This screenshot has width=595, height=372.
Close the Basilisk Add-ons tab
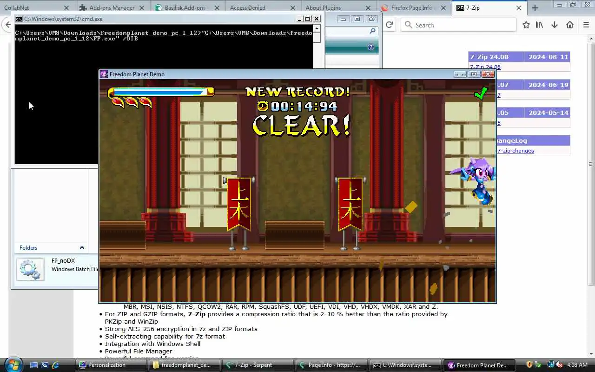(217, 8)
